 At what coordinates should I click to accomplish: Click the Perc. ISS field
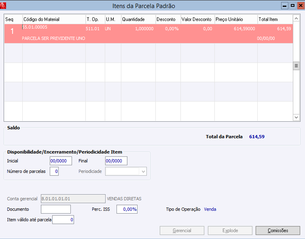[127, 209]
